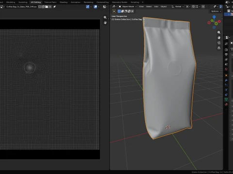This screenshot has width=233, height=174.
Task: Click the blue Z axis on navigation gizmo
Action: coord(214,17)
